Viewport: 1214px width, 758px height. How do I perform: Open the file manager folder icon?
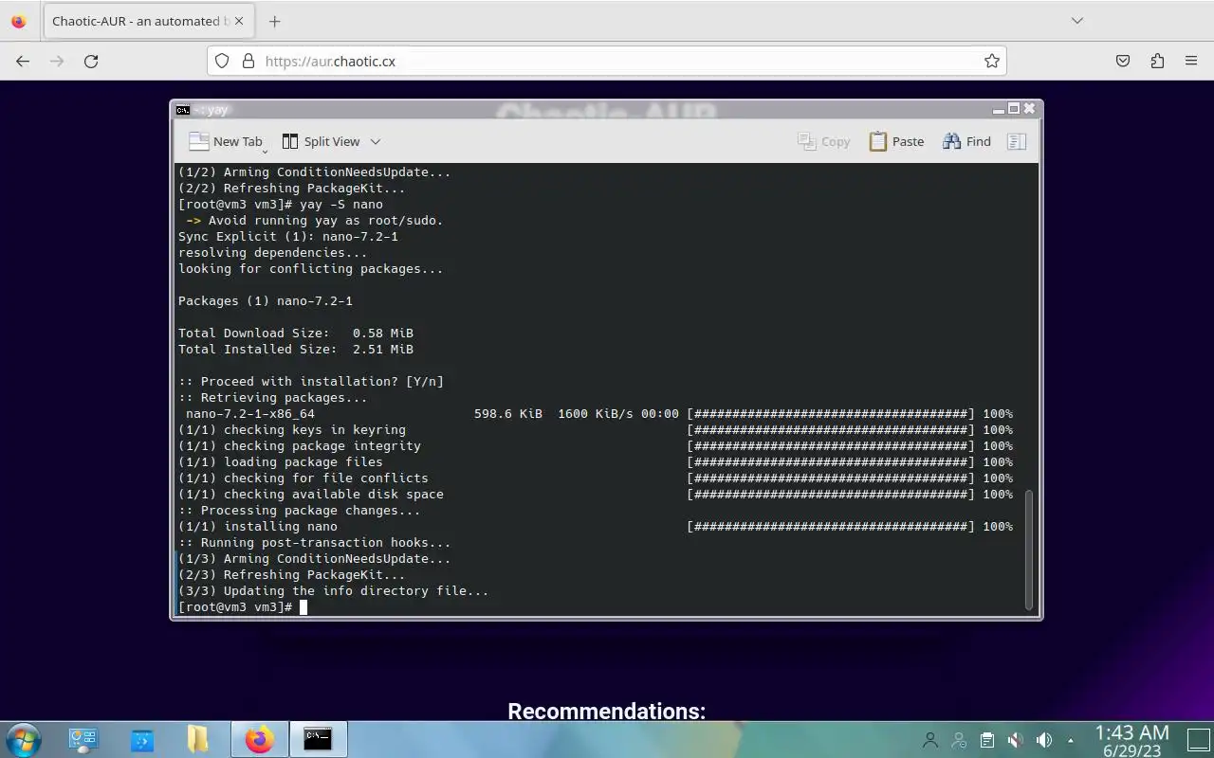[198, 739]
